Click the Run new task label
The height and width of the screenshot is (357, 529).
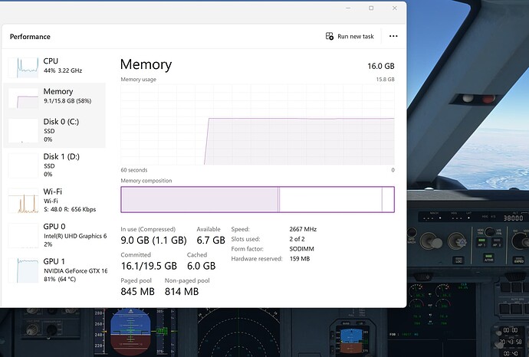pos(356,37)
